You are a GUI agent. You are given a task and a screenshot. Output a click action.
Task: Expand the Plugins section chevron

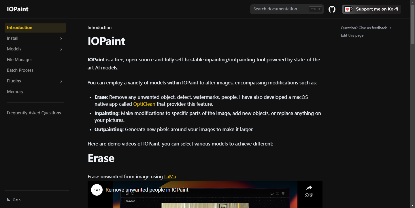[x=61, y=81]
